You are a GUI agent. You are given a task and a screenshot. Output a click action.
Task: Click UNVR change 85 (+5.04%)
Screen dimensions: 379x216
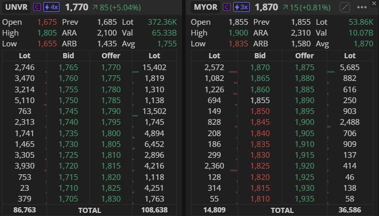(x=116, y=8)
